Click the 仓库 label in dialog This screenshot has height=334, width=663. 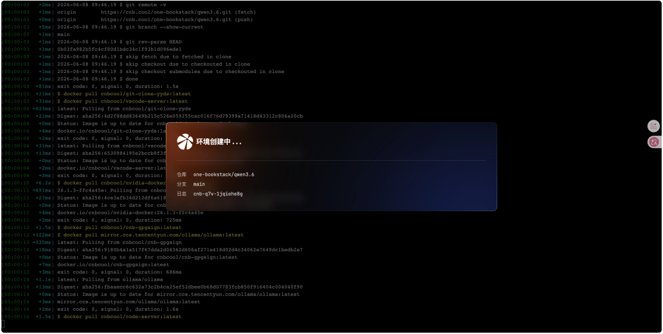coord(181,174)
